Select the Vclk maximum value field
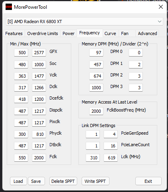 (x=39, y=76)
